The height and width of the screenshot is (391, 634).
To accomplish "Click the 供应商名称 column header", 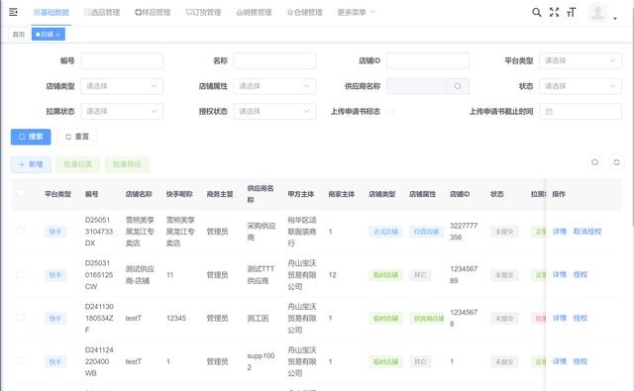I will 261,194.
